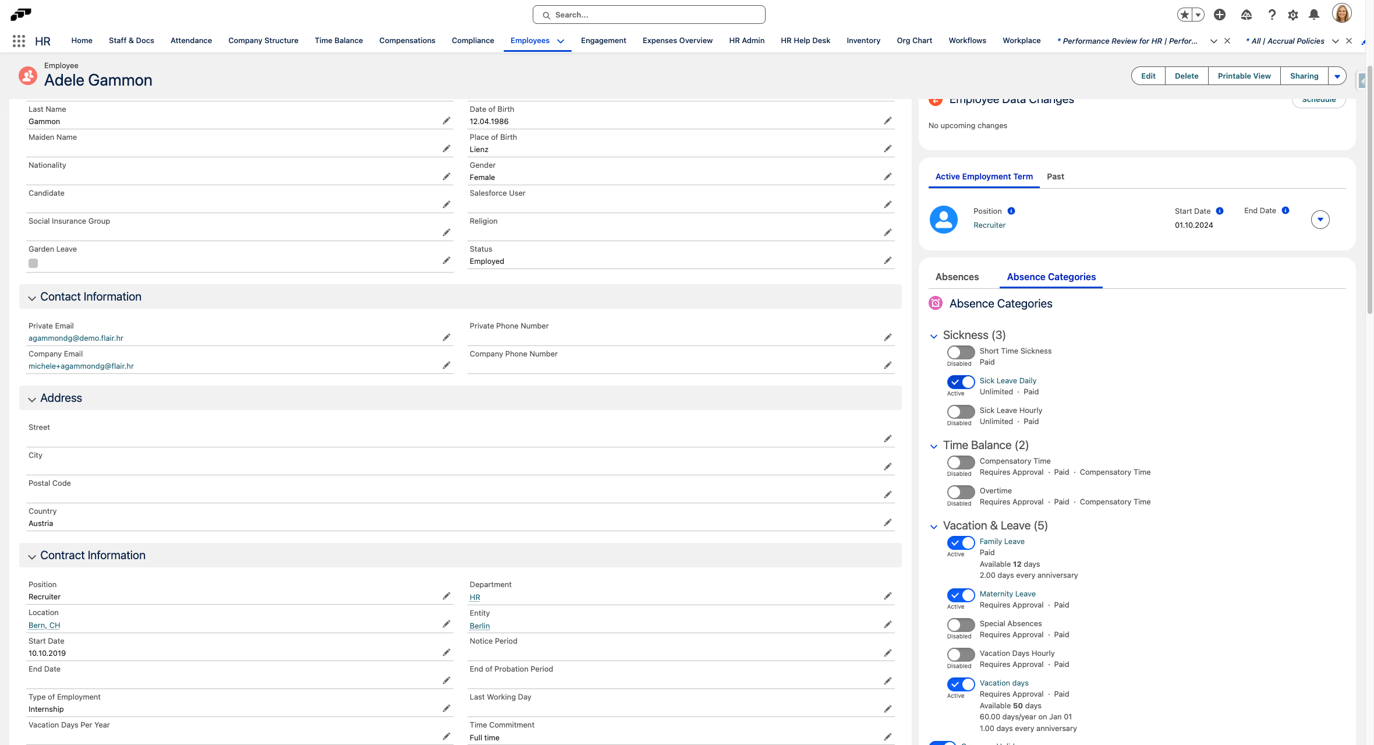Viewport: 1374px width, 745px height.
Task: Open the HR department link
Action: (474, 598)
